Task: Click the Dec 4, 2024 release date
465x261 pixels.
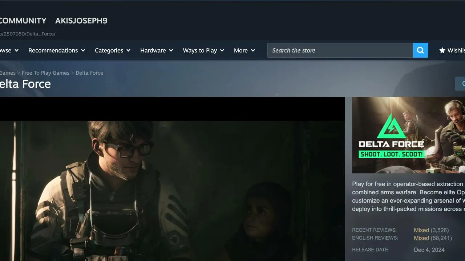Action: (429, 250)
